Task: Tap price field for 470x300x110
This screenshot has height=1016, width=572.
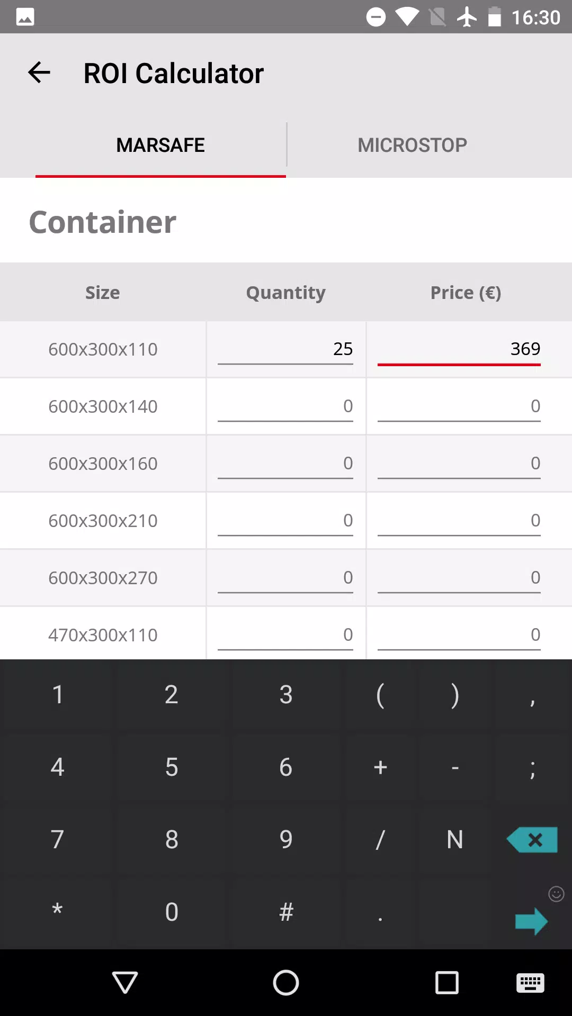Action: (x=459, y=635)
